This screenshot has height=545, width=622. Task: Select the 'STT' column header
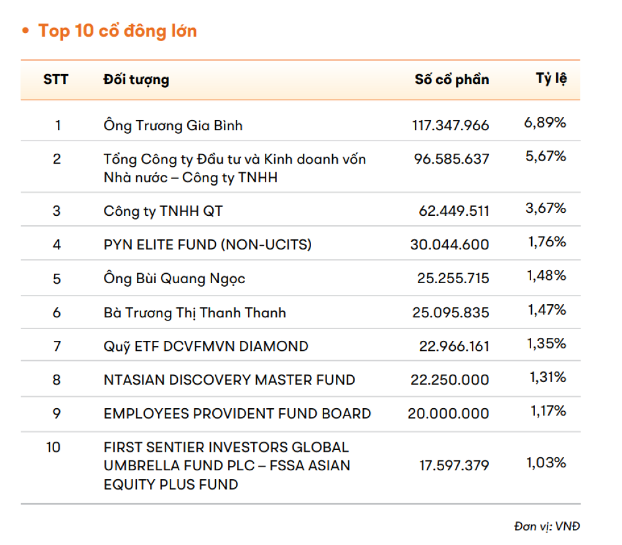point(56,80)
